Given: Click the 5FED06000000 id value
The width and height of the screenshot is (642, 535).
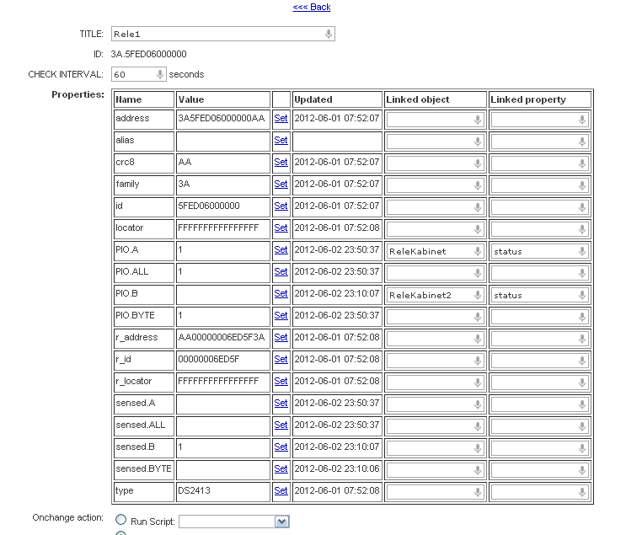Looking at the screenshot, I should [209, 206].
